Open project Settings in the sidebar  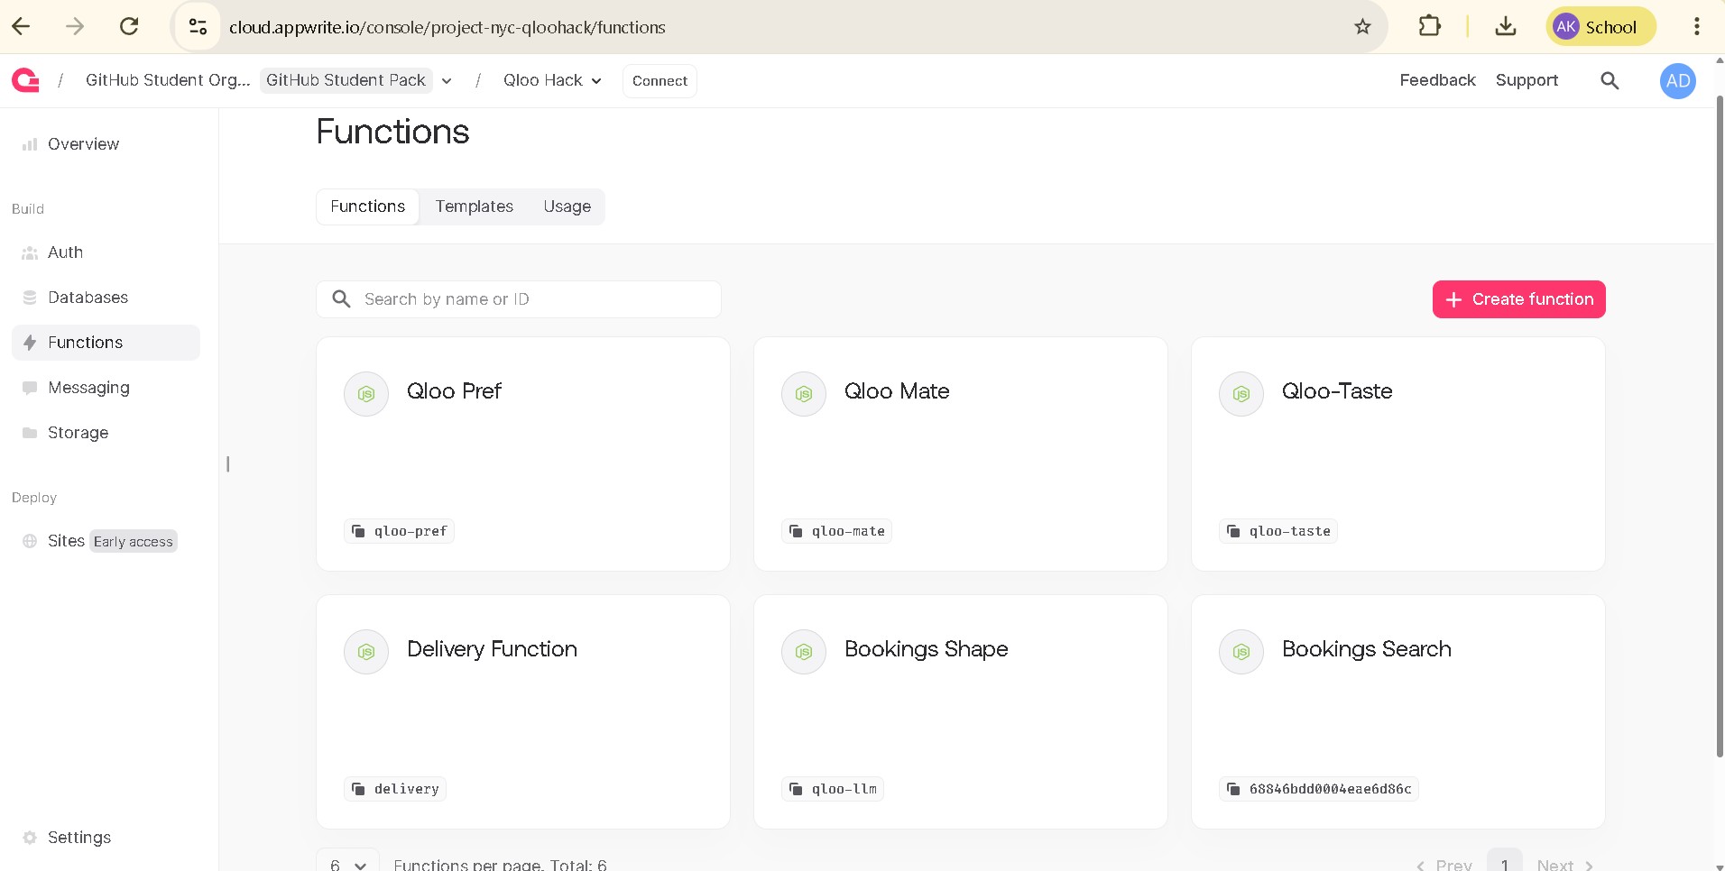[106, 838]
